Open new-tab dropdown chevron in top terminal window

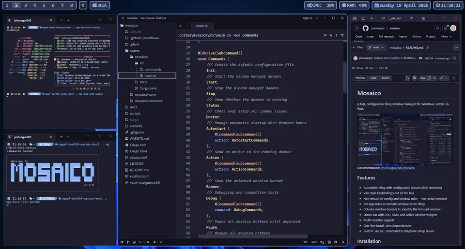[x=68, y=20]
